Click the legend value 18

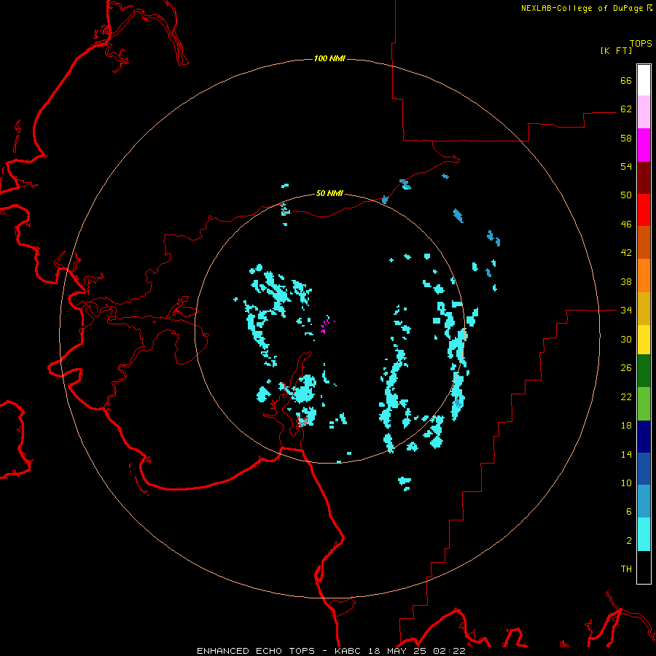pos(626,426)
